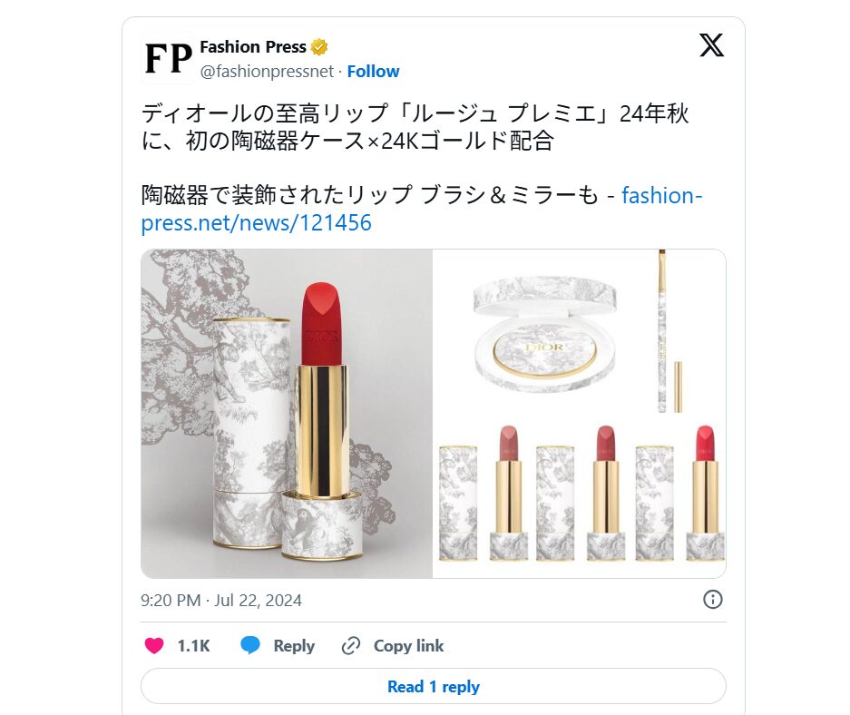This screenshot has height=715, width=850.
Task: Click the Reply text label
Action: tap(294, 646)
